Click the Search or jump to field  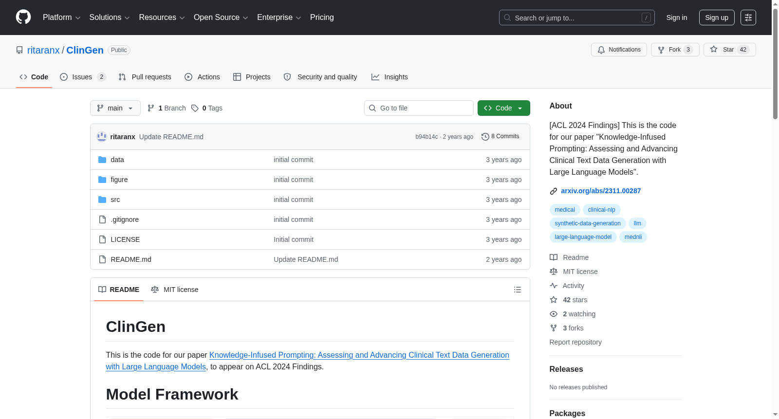pos(577,18)
